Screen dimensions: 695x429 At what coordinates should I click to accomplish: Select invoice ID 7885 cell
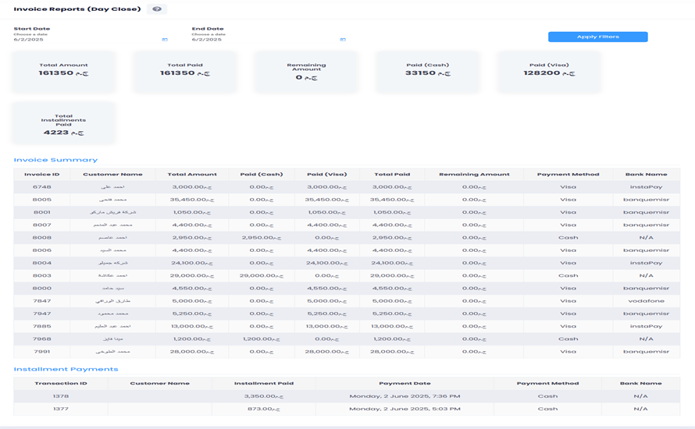click(x=41, y=326)
